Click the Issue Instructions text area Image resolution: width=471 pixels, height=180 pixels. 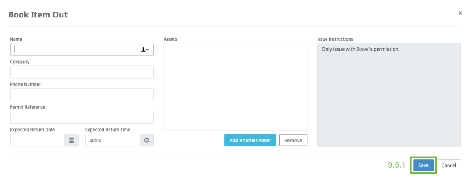click(x=389, y=95)
